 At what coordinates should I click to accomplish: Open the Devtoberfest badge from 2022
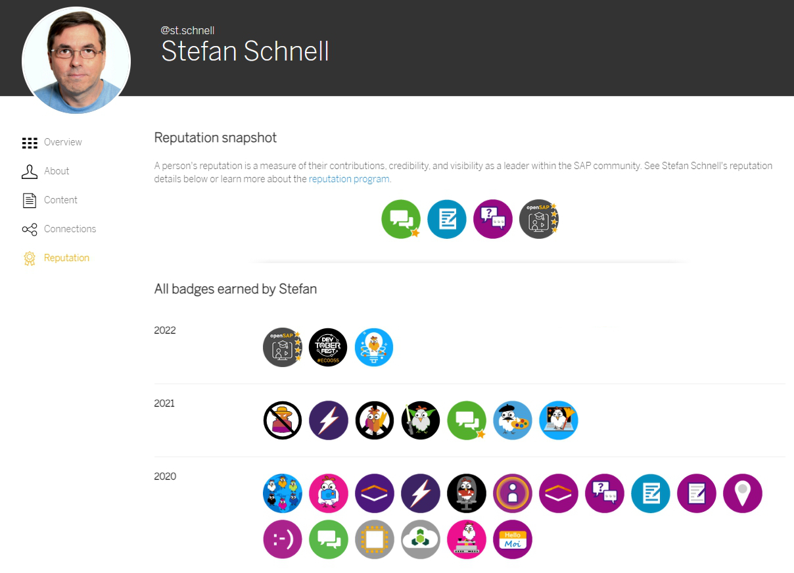(328, 347)
